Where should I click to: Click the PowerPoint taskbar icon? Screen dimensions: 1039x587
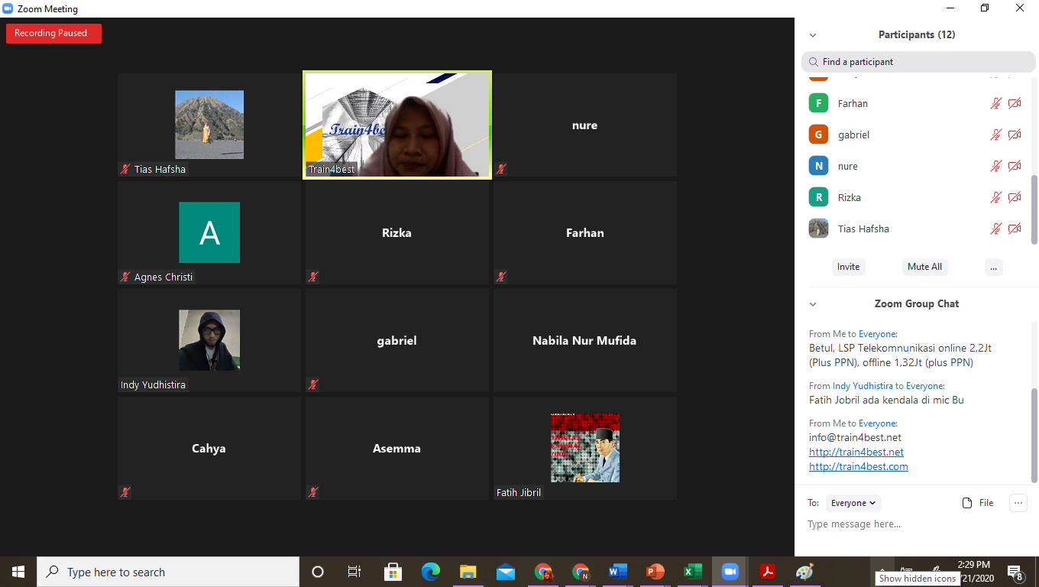[x=655, y=572]
